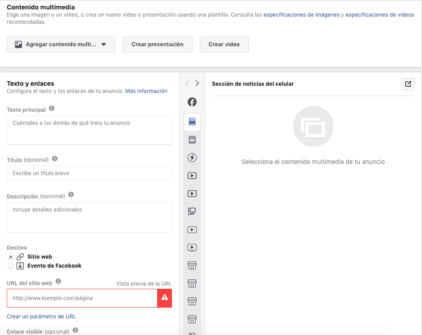Screen dimensions: 422x335
Task: Select the video-on-stand TV preview icon
Action: (192, 247)
